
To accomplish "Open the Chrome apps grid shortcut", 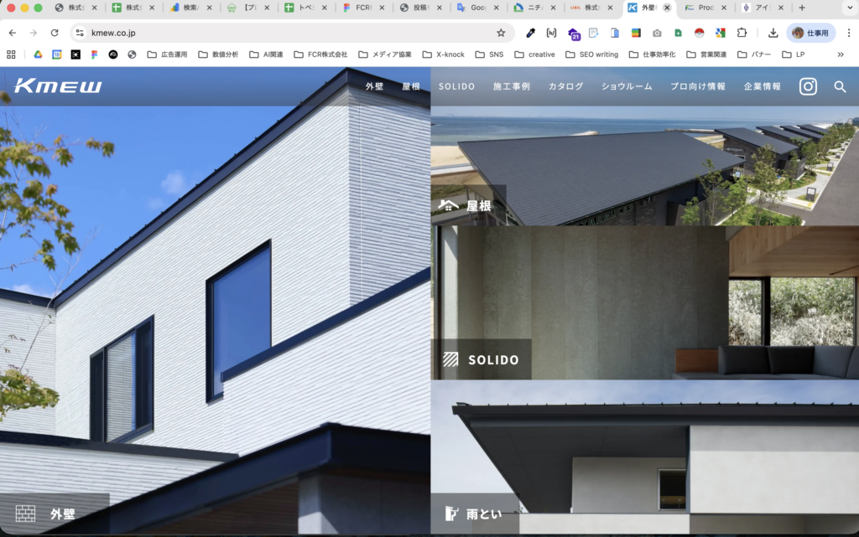I will (12, 54).
